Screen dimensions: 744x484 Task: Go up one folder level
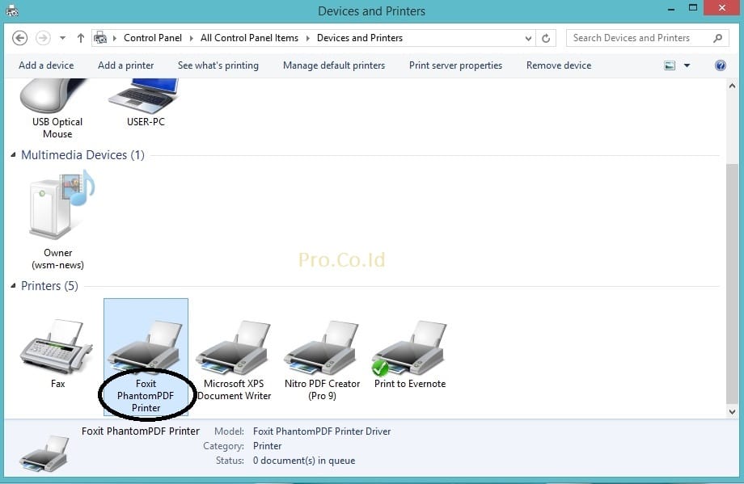pyautogui.click(x=81, y=38)
